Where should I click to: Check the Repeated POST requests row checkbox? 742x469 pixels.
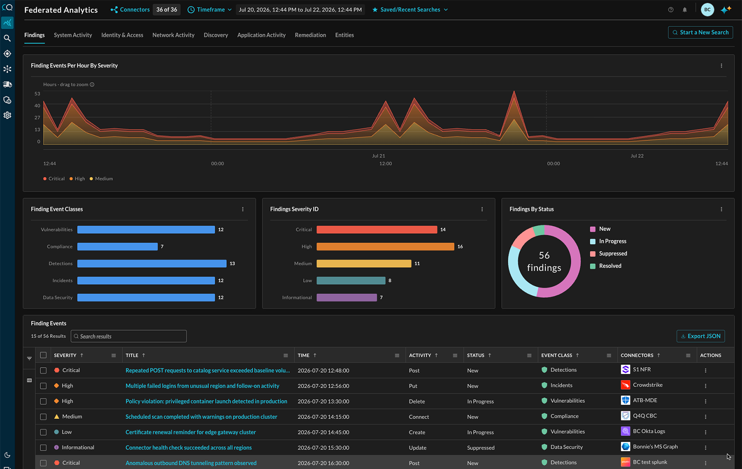(x=43, y=370)
